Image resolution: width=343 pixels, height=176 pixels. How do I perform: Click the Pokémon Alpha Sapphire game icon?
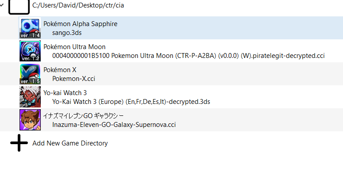pos(30,28)
